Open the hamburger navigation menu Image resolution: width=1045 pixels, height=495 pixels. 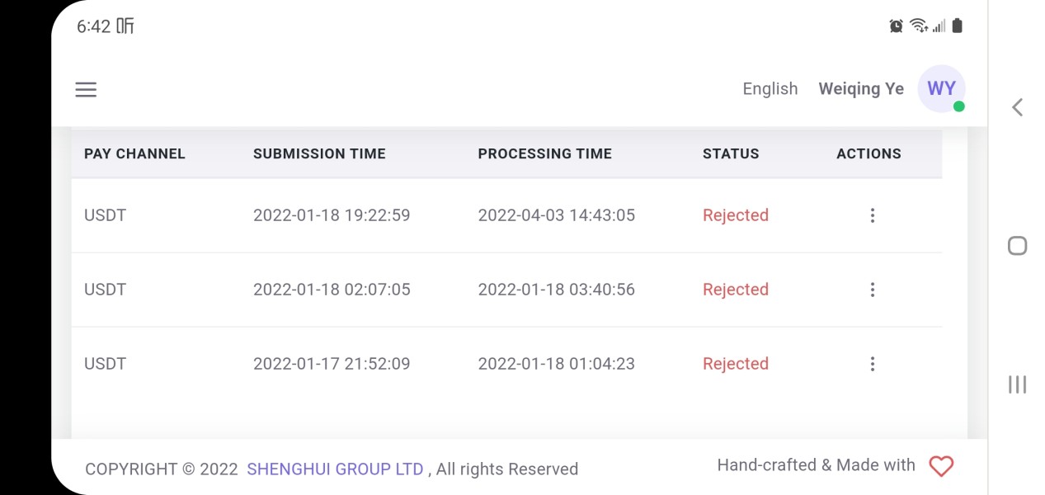[x=86, y=89]
